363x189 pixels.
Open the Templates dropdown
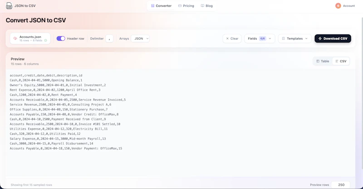click(294, 38)
